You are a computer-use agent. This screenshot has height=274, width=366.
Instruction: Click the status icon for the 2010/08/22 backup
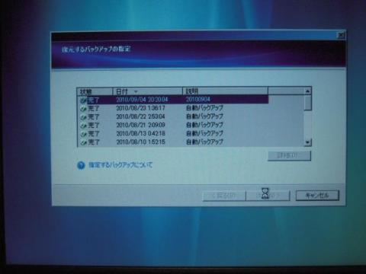(x=83, y=117)
